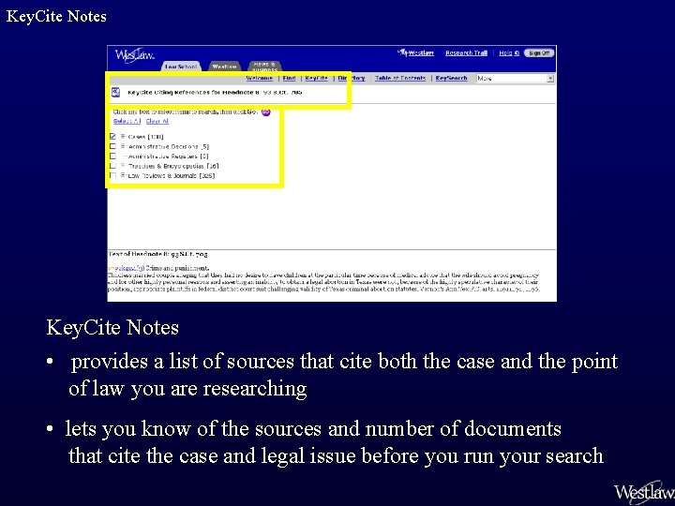This screenshot has height=506, width=675.
Task: Open the Find link
Action: [289, 78]
